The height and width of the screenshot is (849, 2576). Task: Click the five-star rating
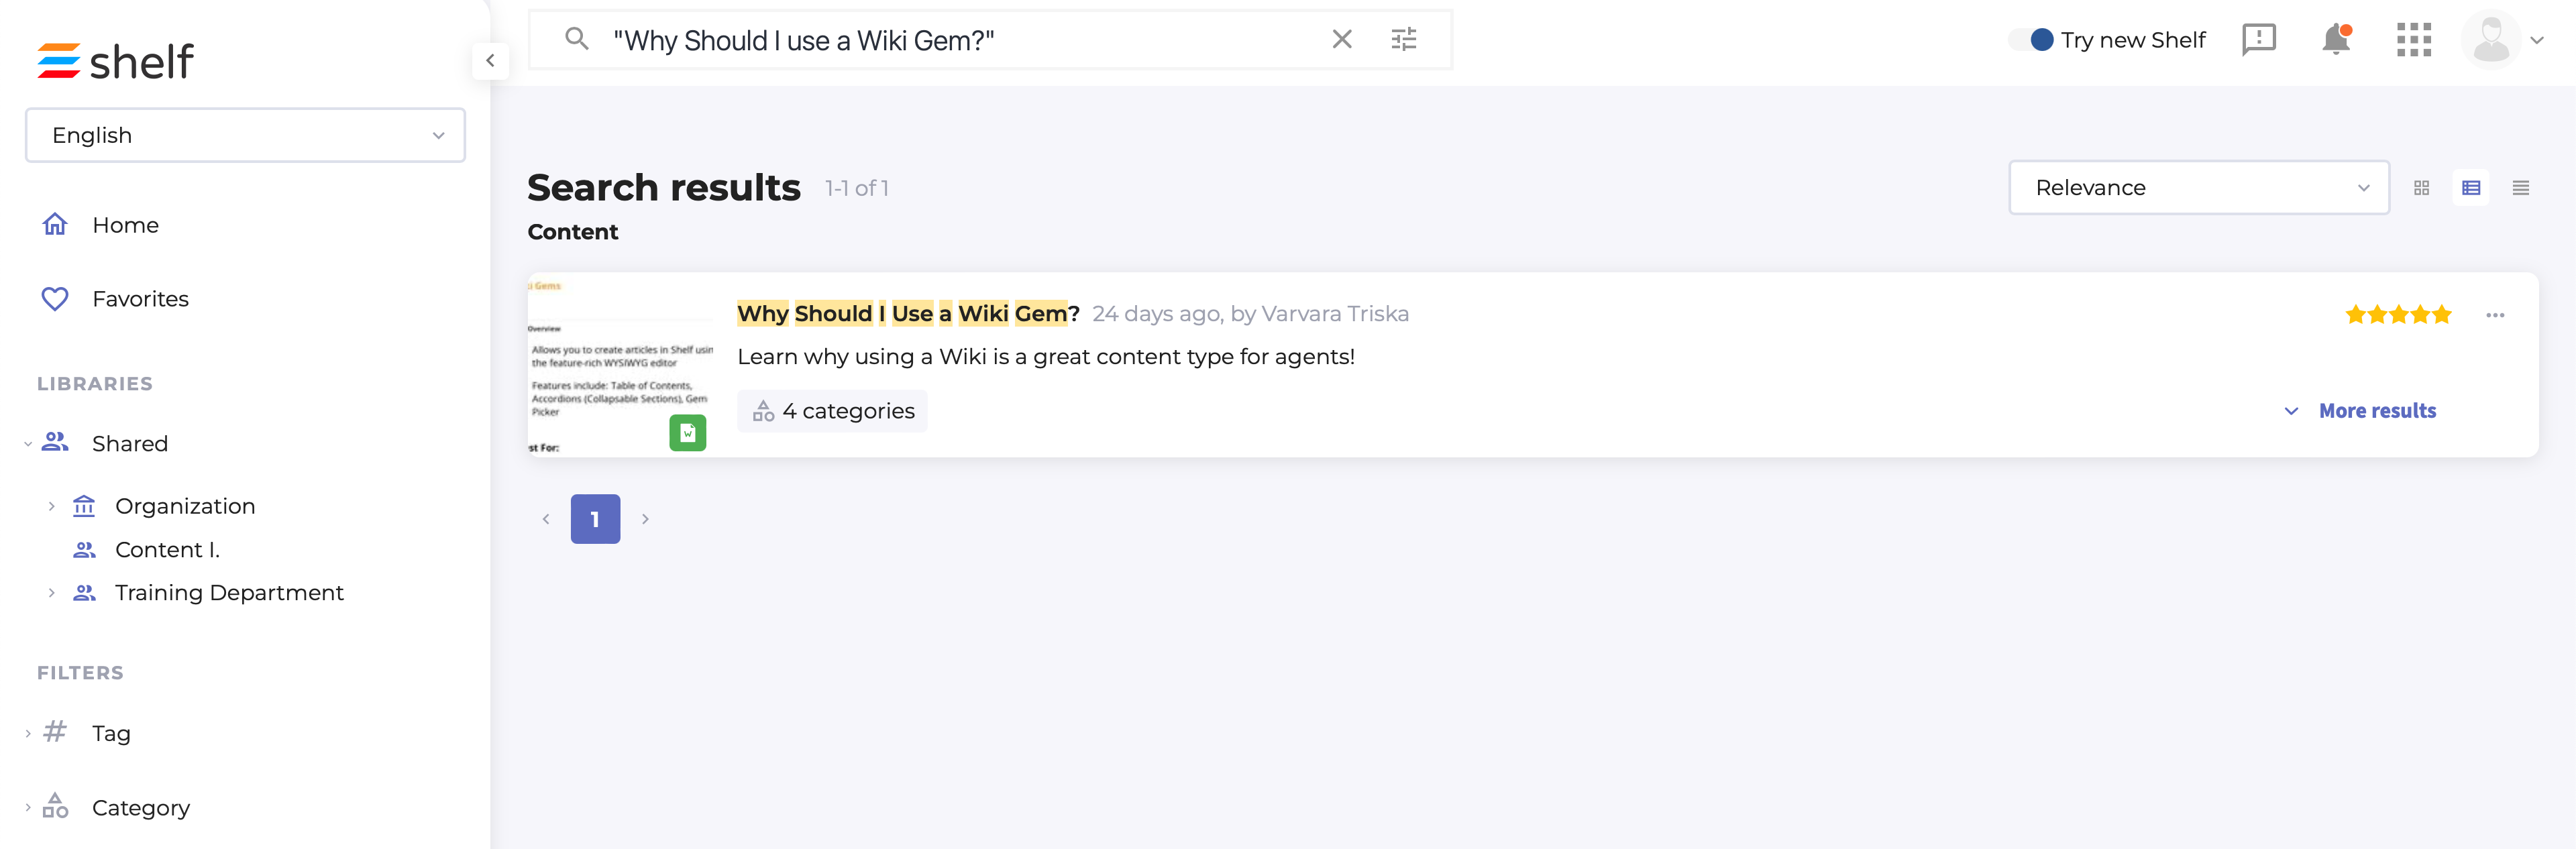[2398, 315]
